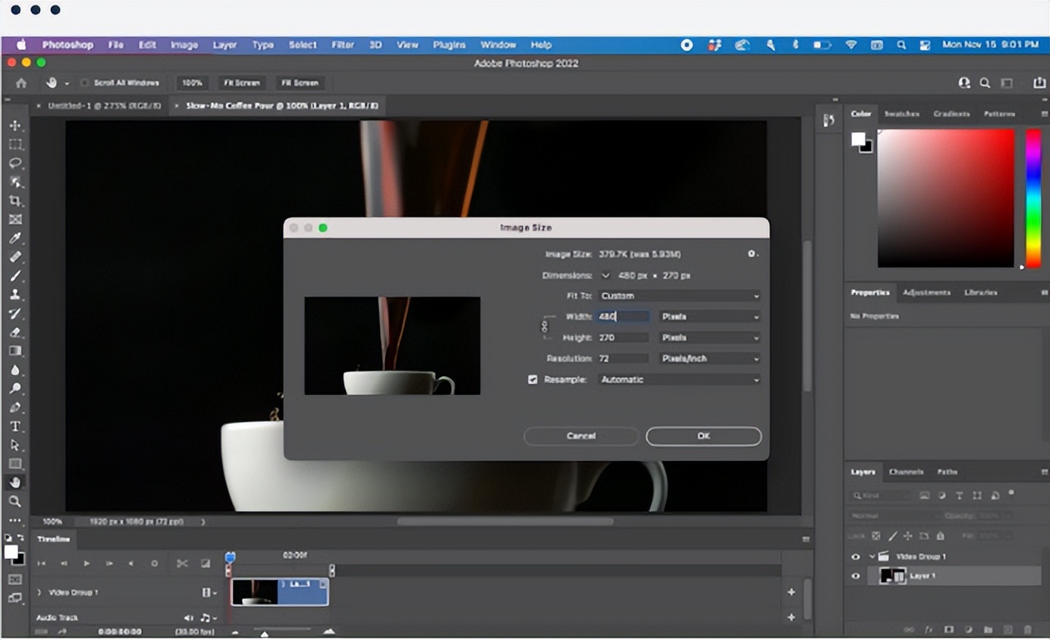Open the Resolution Pixels/Inch units dropdown
The width and height of the screenshot is (1050, 640).
point(709,358)
